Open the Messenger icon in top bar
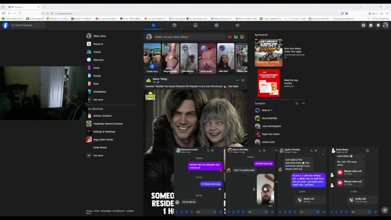The width and height of the screenshot is (391, 220). coord(371,25)
